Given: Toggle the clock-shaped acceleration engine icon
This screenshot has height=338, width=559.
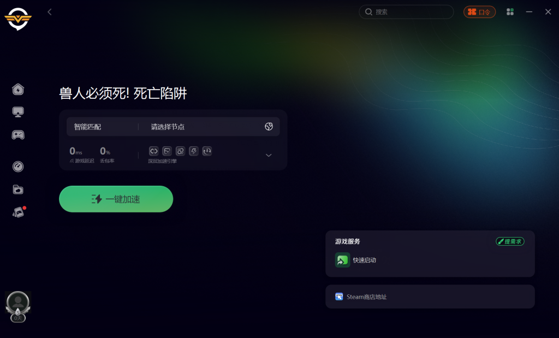Looking at the screenshot, I should 207,151.
